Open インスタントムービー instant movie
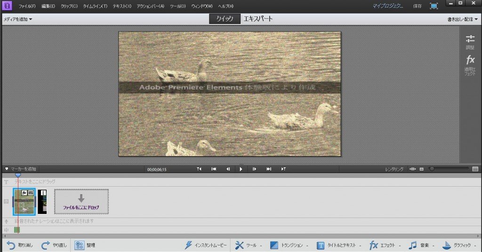The image size is (482, 252). point(206,245)
